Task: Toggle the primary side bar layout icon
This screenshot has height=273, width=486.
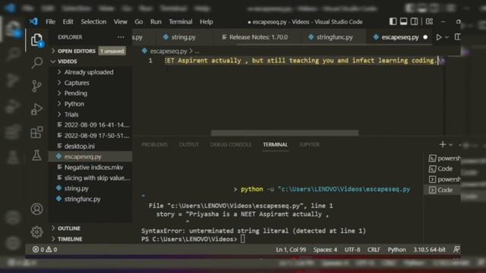Action: coord(393,21)
